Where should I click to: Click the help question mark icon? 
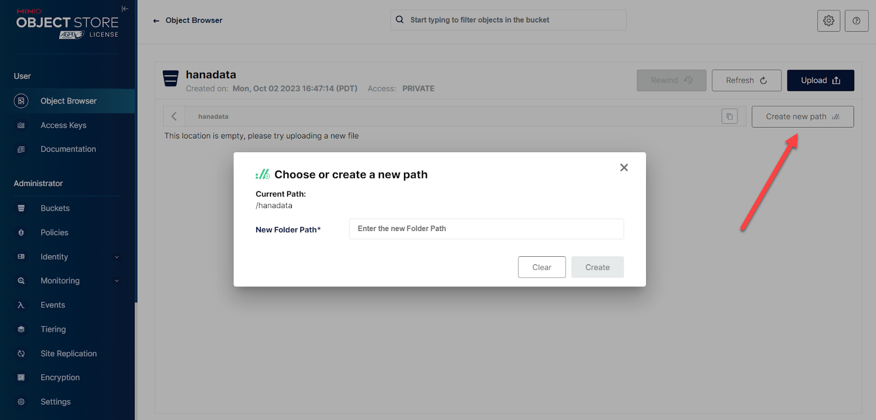coord(856,21)
